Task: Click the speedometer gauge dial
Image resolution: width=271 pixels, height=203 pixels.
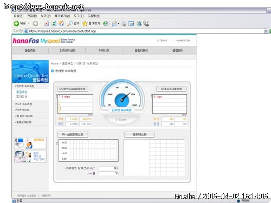Action: pos(122,94)
